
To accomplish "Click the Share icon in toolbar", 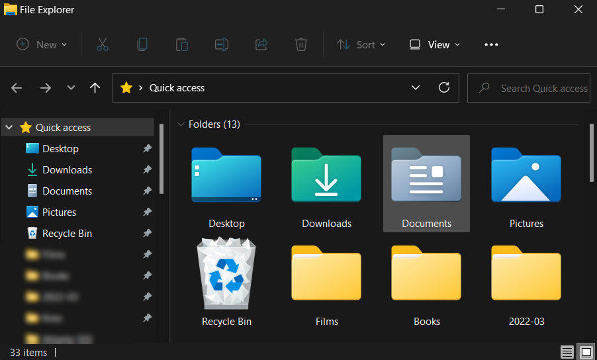I will tap(261, 44).
